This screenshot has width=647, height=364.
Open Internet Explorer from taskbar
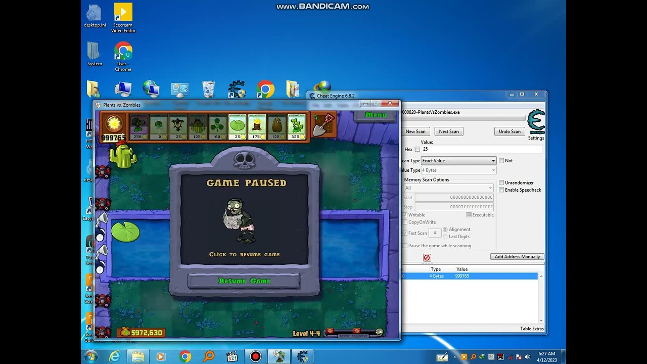point(115,356)
